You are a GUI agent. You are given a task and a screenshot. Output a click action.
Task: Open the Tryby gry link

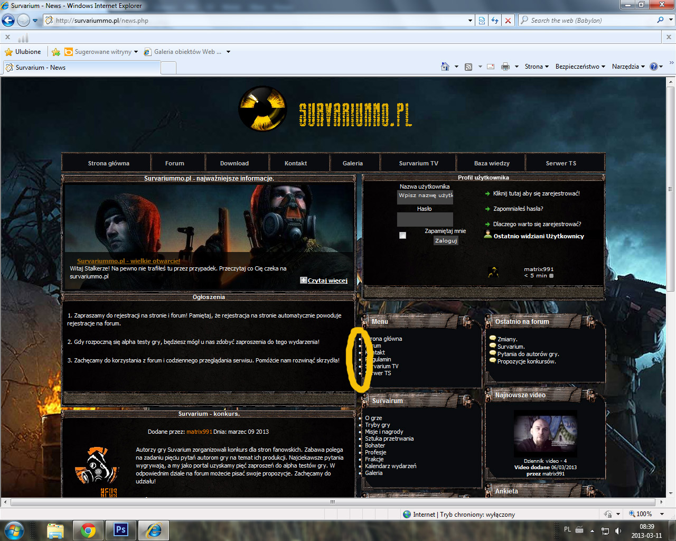point(378,425)
